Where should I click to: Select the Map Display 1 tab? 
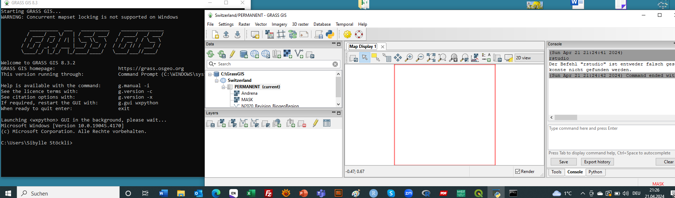point(362,46)
